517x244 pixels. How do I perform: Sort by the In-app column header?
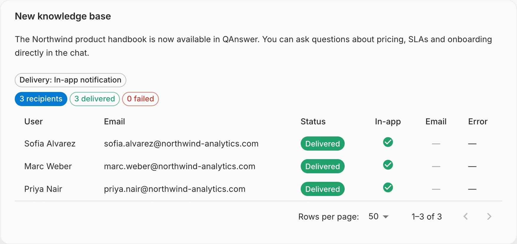[x=388, y=121]
